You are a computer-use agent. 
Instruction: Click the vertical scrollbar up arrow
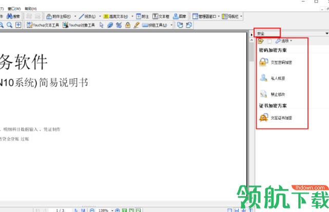tap(252, 40)
